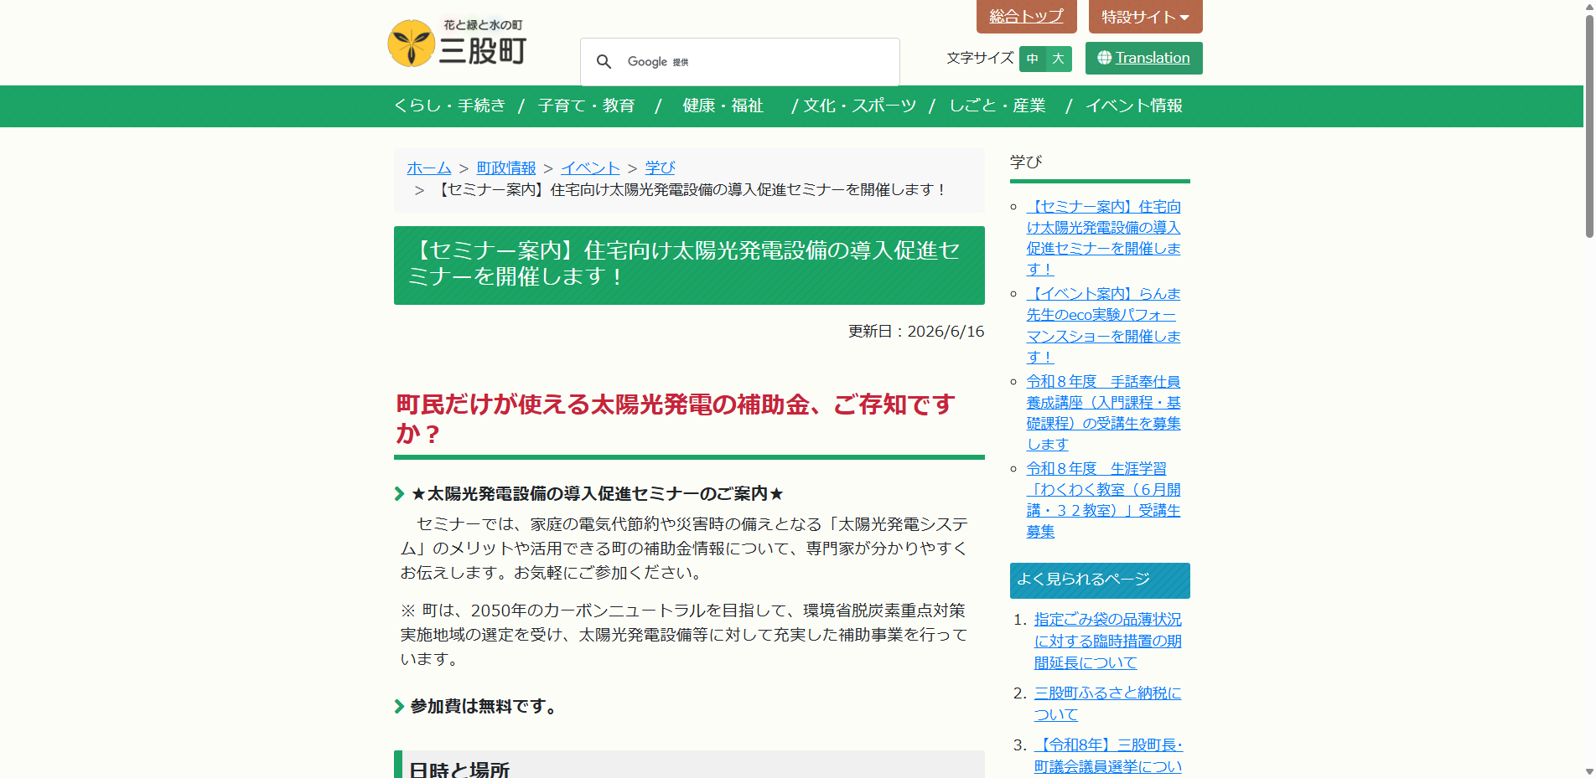Open sidebar link 手話奉仕員養成講座
The image size is (1596, 778).
pyautogui.click(x=1103, y=413)
